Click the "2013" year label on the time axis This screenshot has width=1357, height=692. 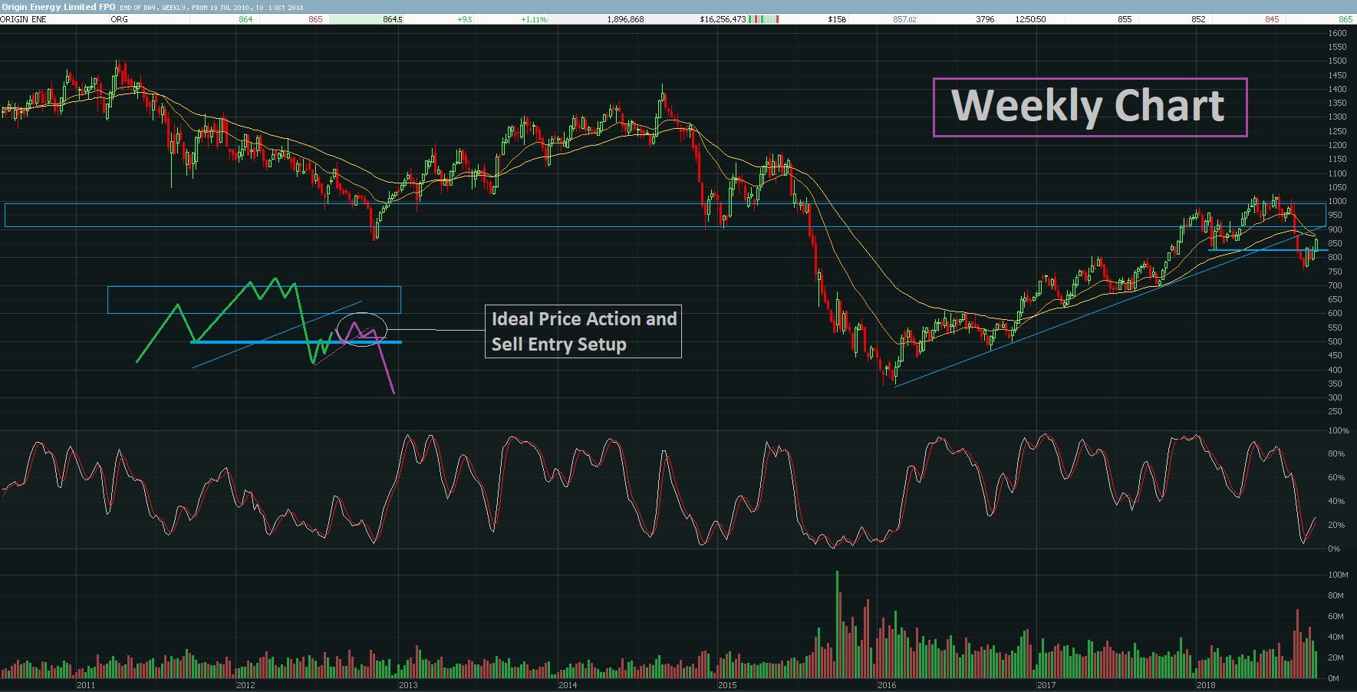point(408,685)
